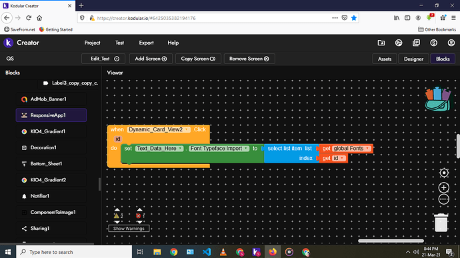The width and height of the screenshot is (460, 258).
Task: Zoom in the blocks workspace
Action: (x=444, y=187)
